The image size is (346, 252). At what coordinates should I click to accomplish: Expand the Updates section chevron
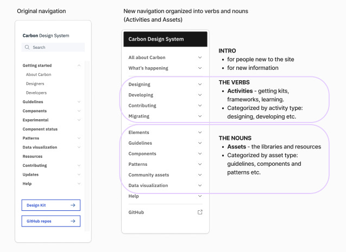[x=79, y=175]
